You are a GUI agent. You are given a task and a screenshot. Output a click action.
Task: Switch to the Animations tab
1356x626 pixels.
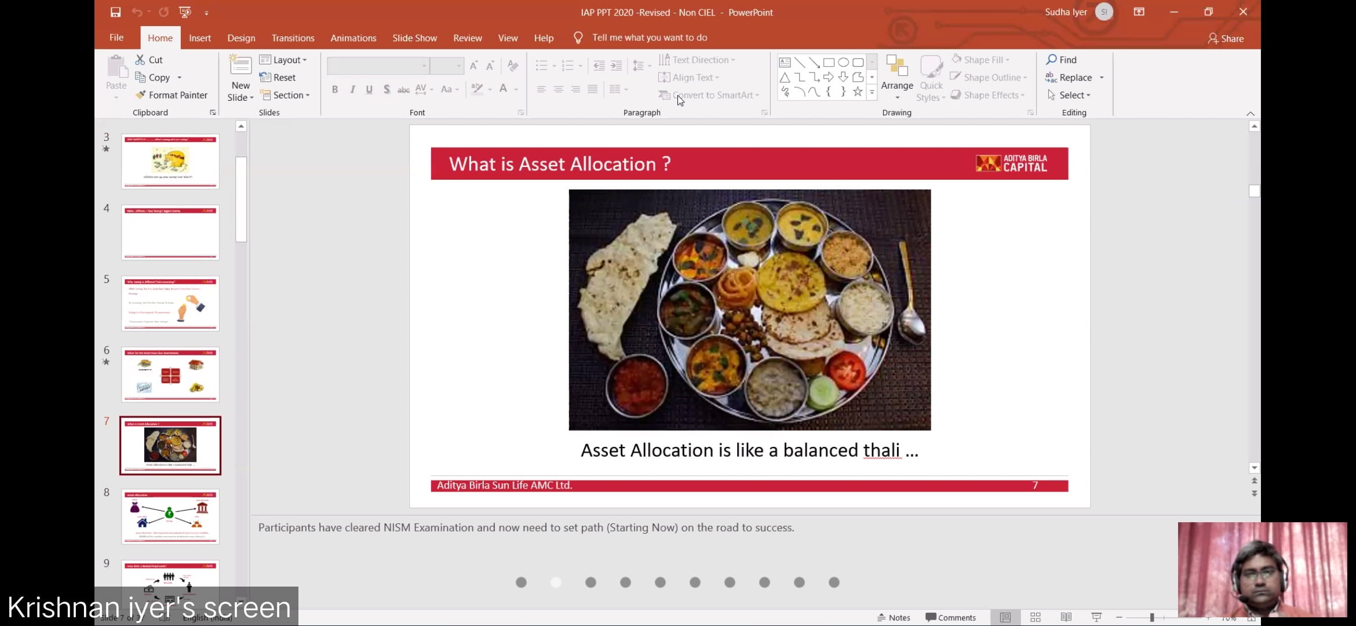coord(353,38)
